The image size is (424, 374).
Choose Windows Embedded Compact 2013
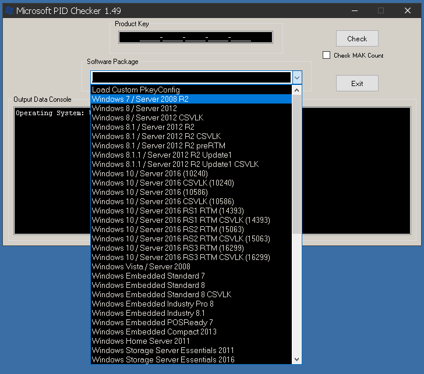pos(191,332)
